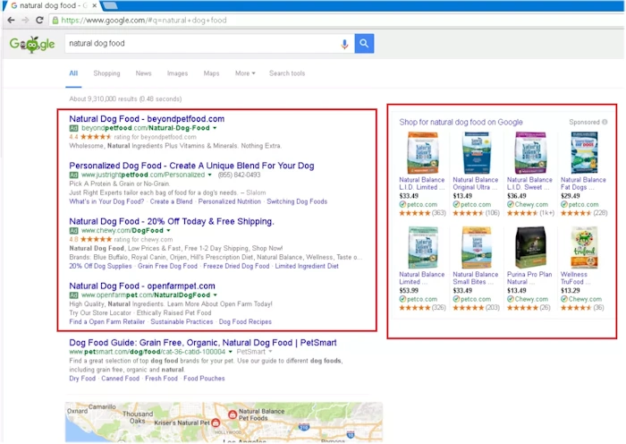
Task: Click the Wellness TruFood title link
Action: [x=575, y=278]
